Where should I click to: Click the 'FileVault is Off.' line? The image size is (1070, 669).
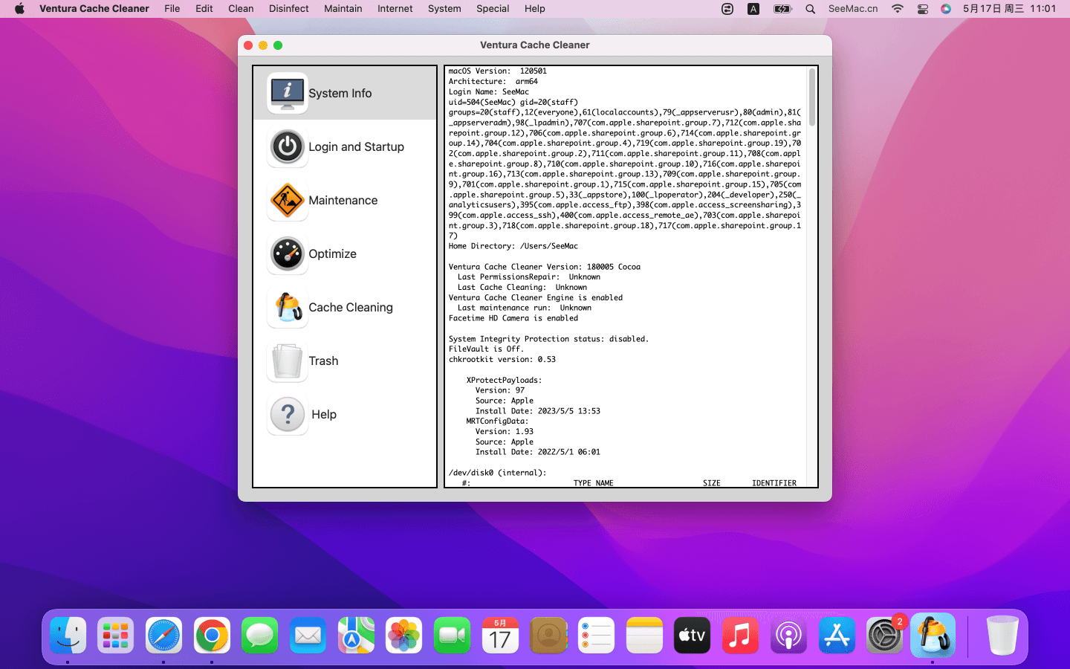point(486,349)
